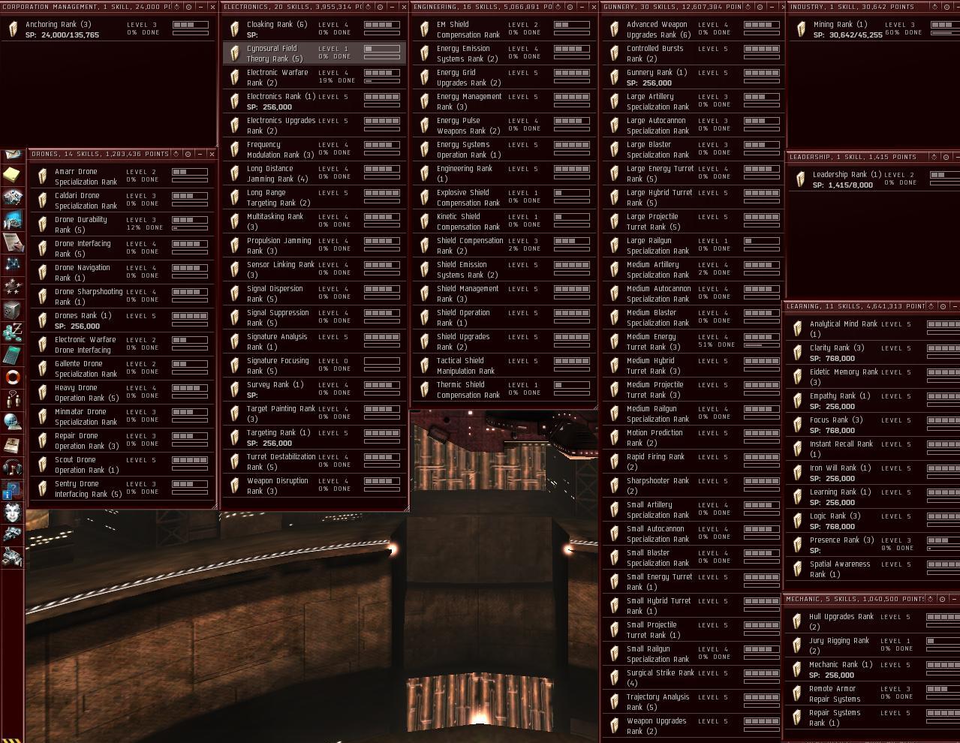
Task: Toggle the pin on the Gunnery window
Action: click(x=748, y=7)
